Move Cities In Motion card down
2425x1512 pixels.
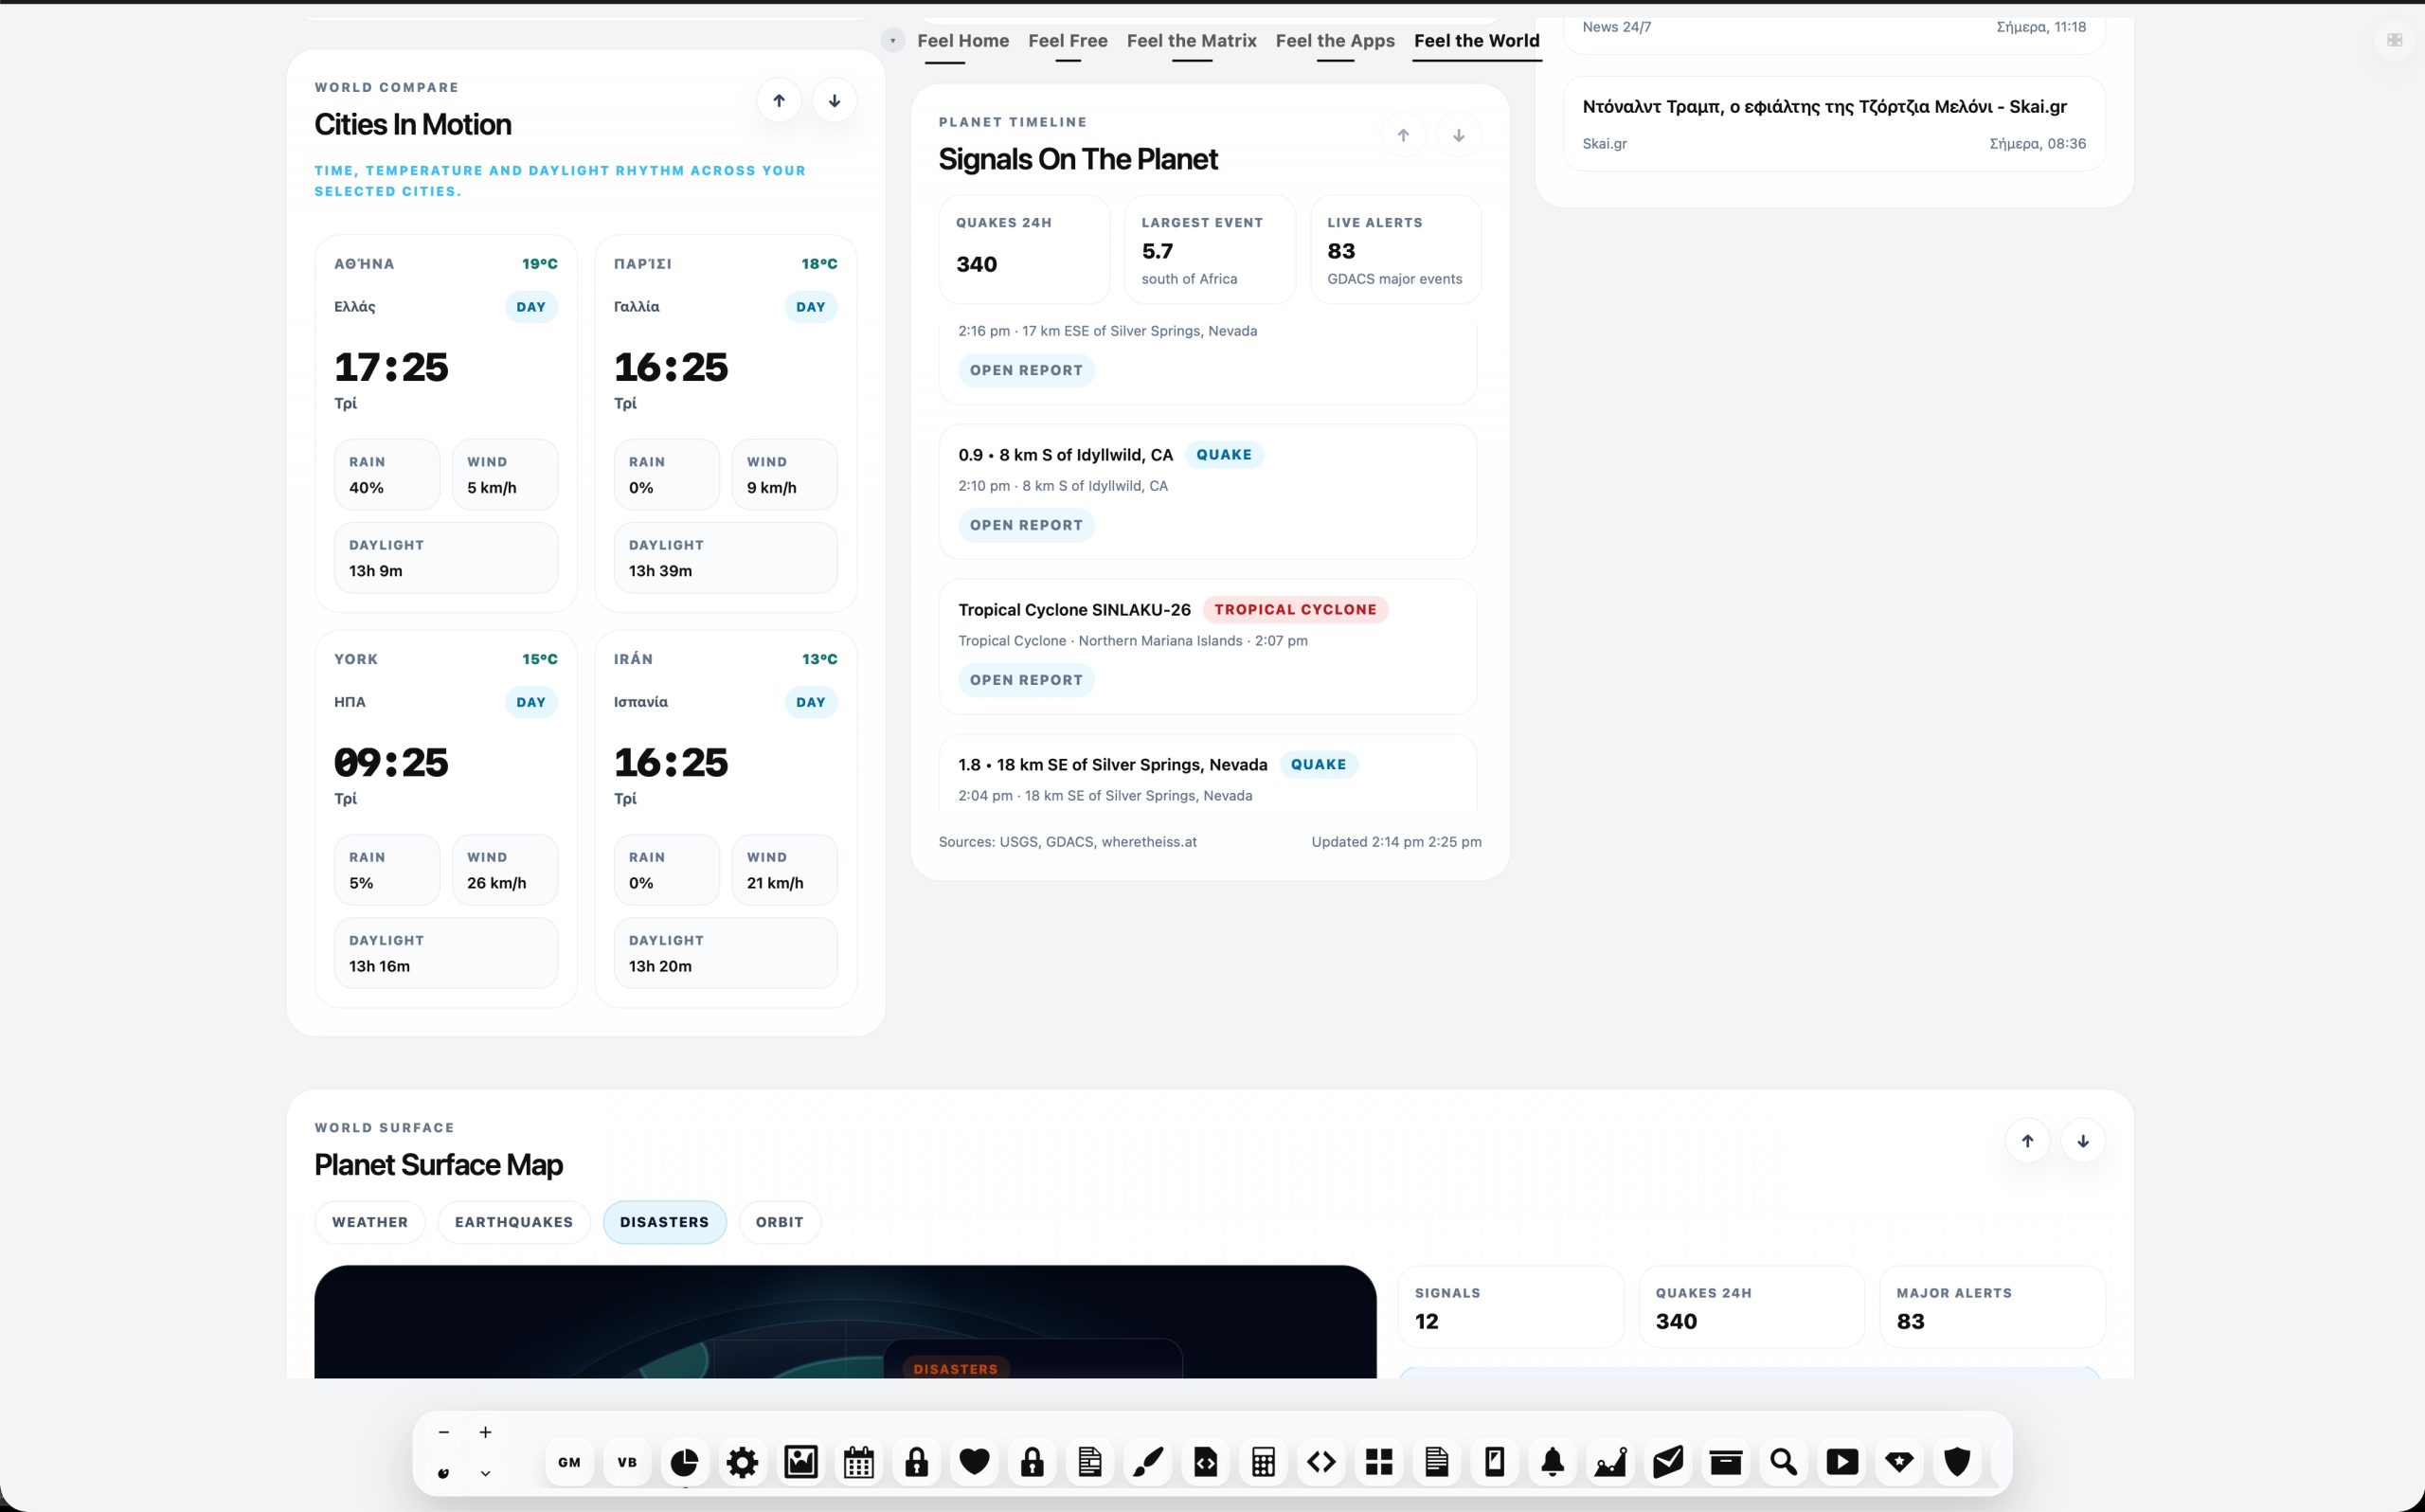click(834, 100)
